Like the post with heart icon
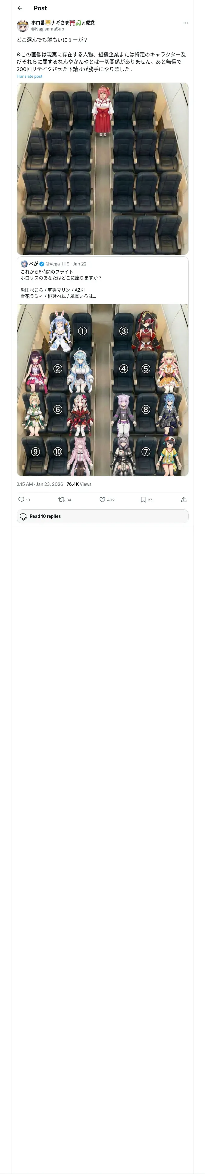The width and height of the screenshot is (205, 1174). pyautogui.click(x=102, y=500)
